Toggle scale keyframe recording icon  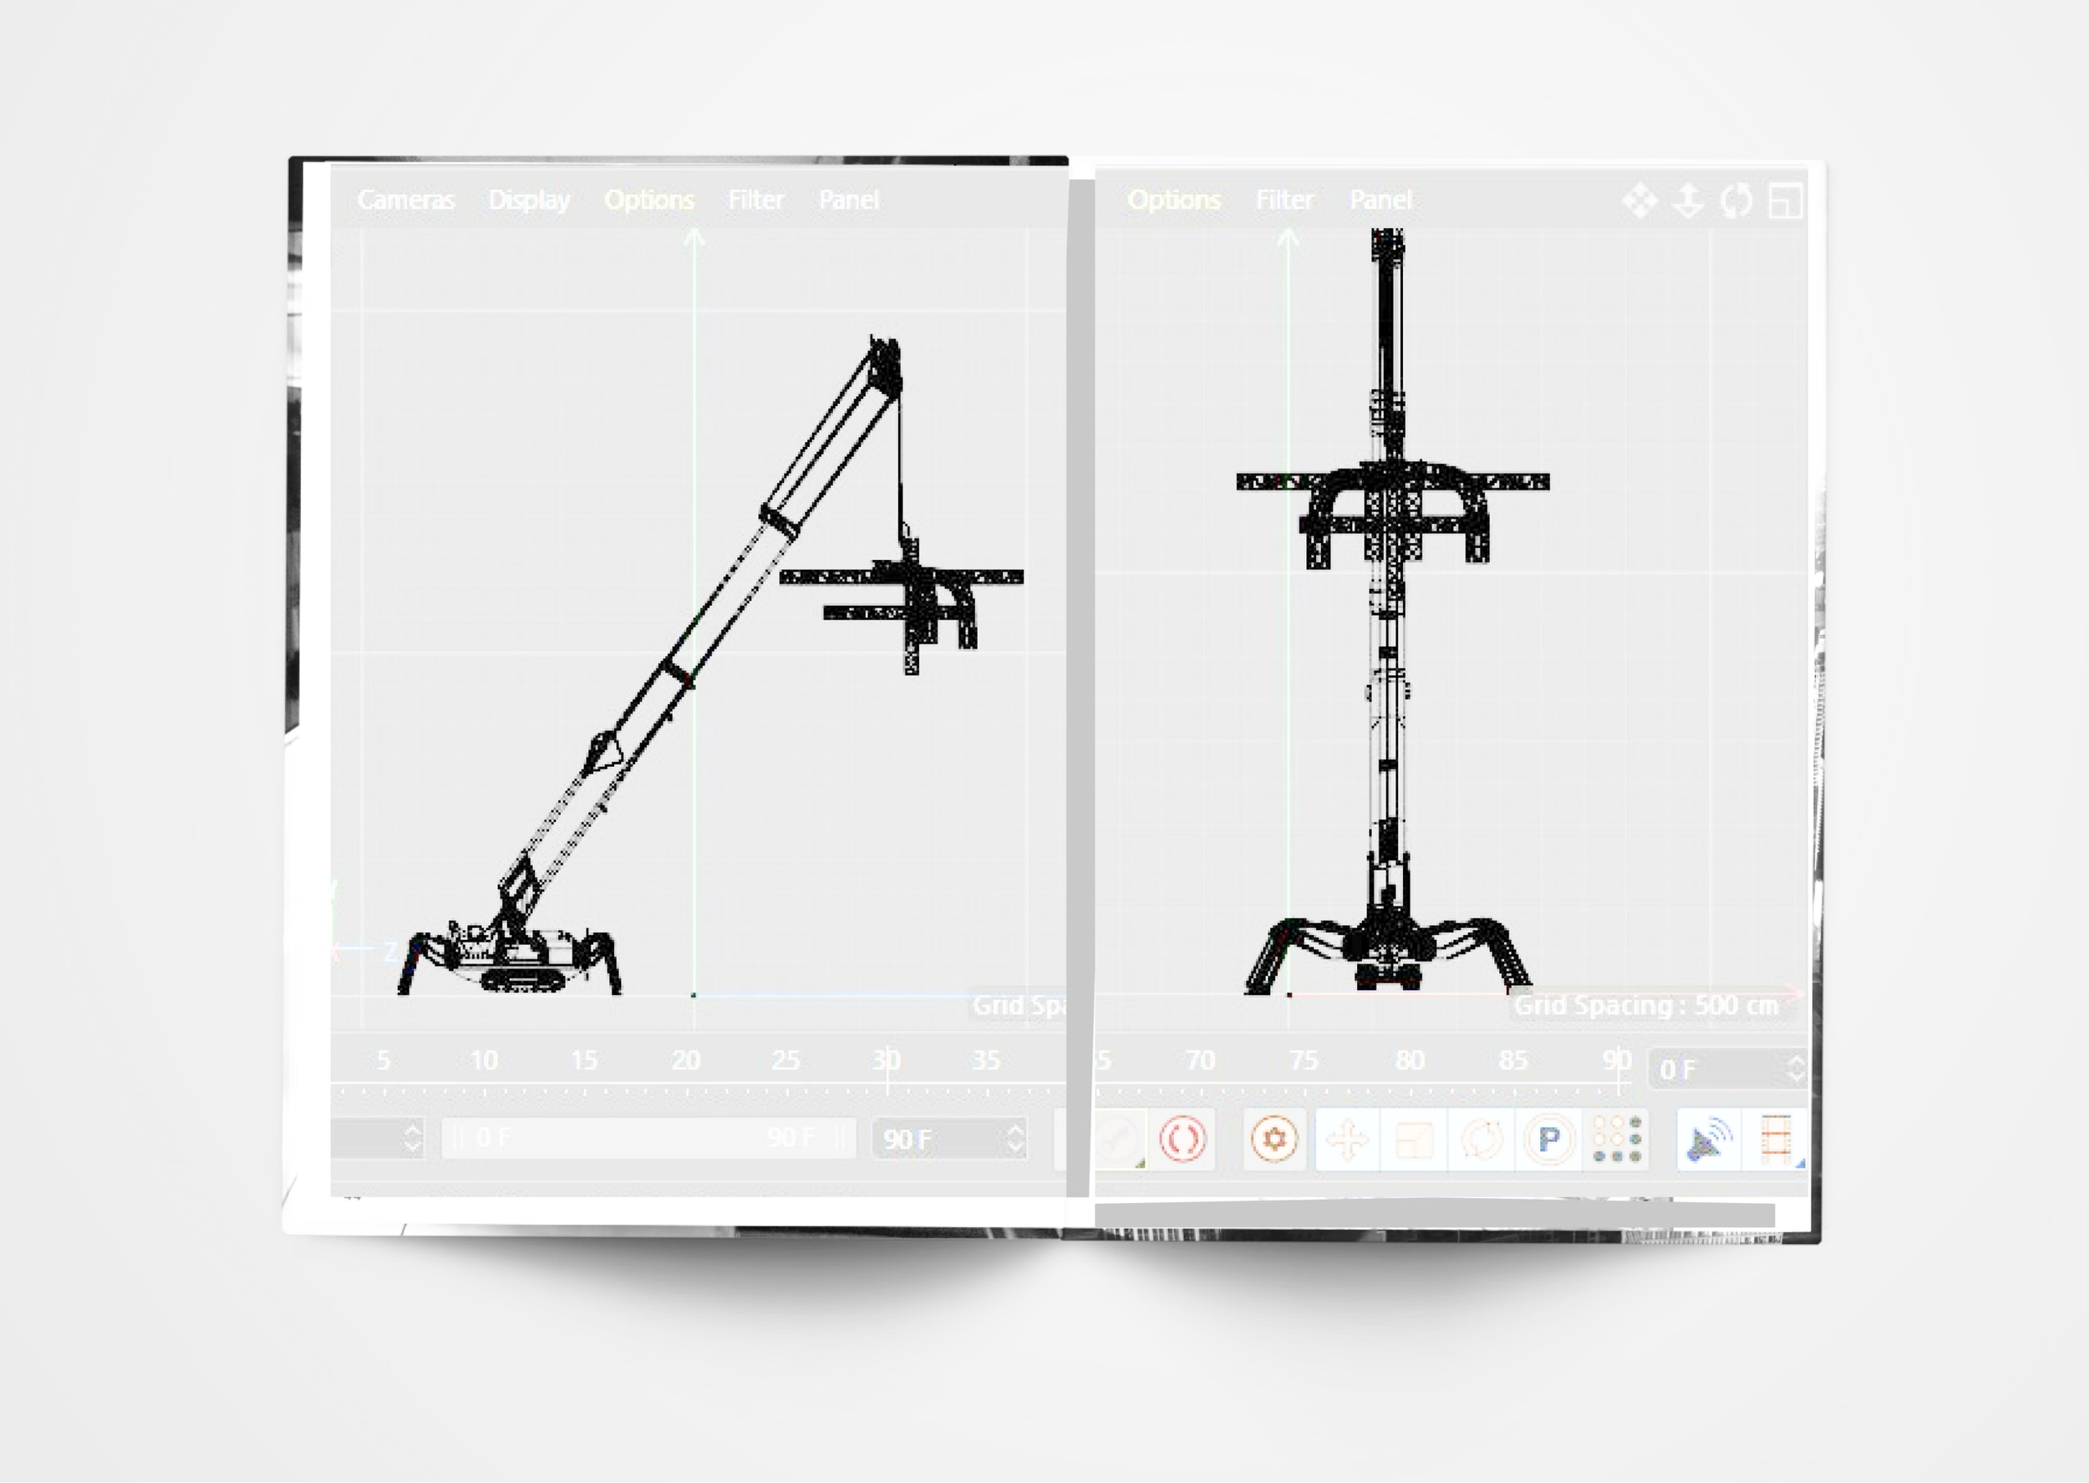1415,1140
